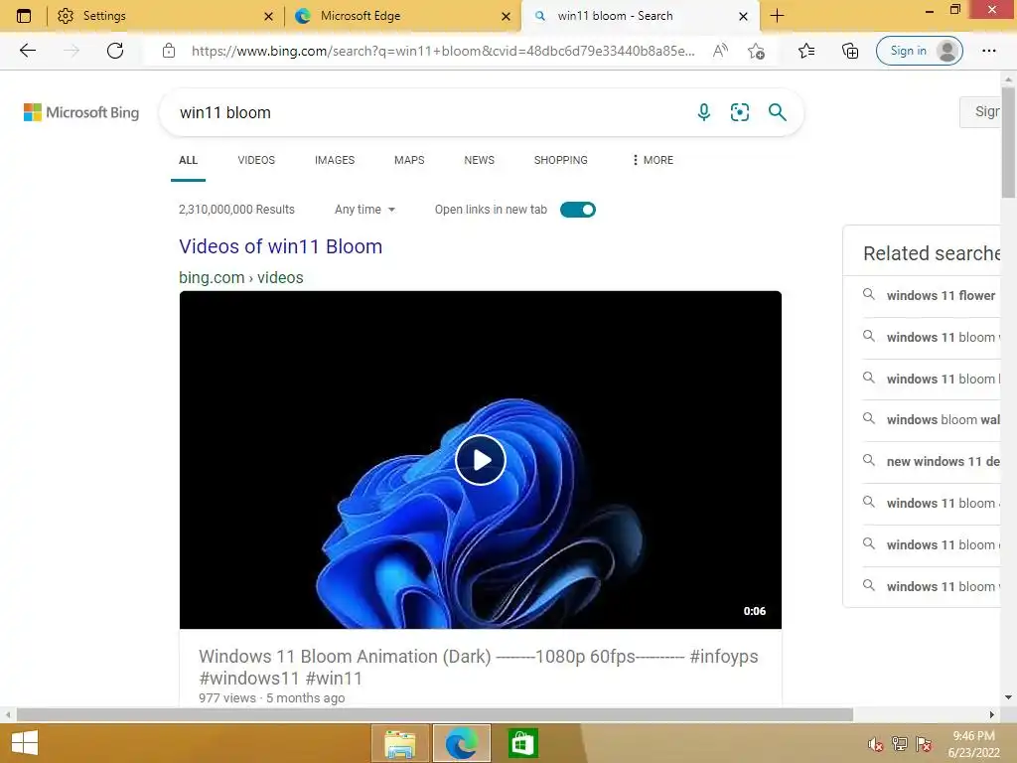
Task: Open the taskbar clock showing 9:46 PM
Action: click(973, 744)
